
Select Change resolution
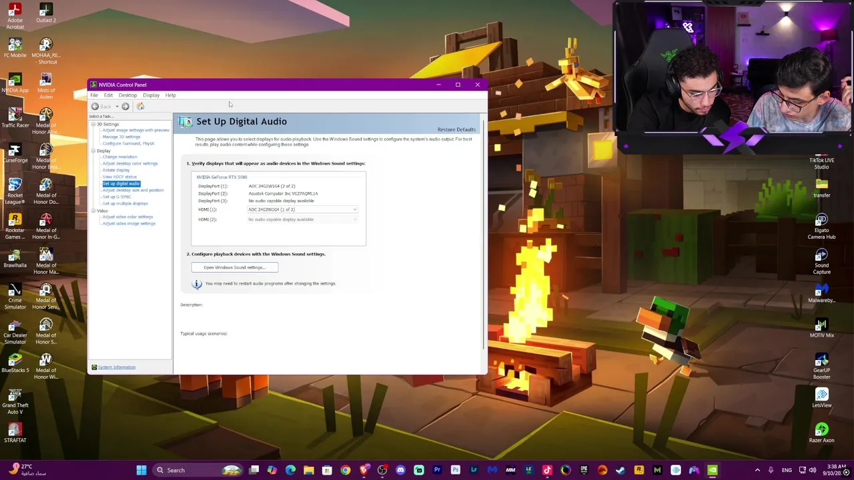pos(119,157)
